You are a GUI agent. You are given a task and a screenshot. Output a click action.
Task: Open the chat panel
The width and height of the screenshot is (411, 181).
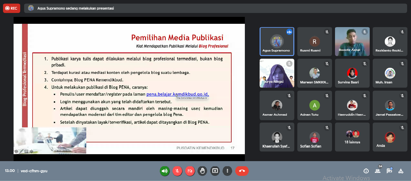coord(389,171)
